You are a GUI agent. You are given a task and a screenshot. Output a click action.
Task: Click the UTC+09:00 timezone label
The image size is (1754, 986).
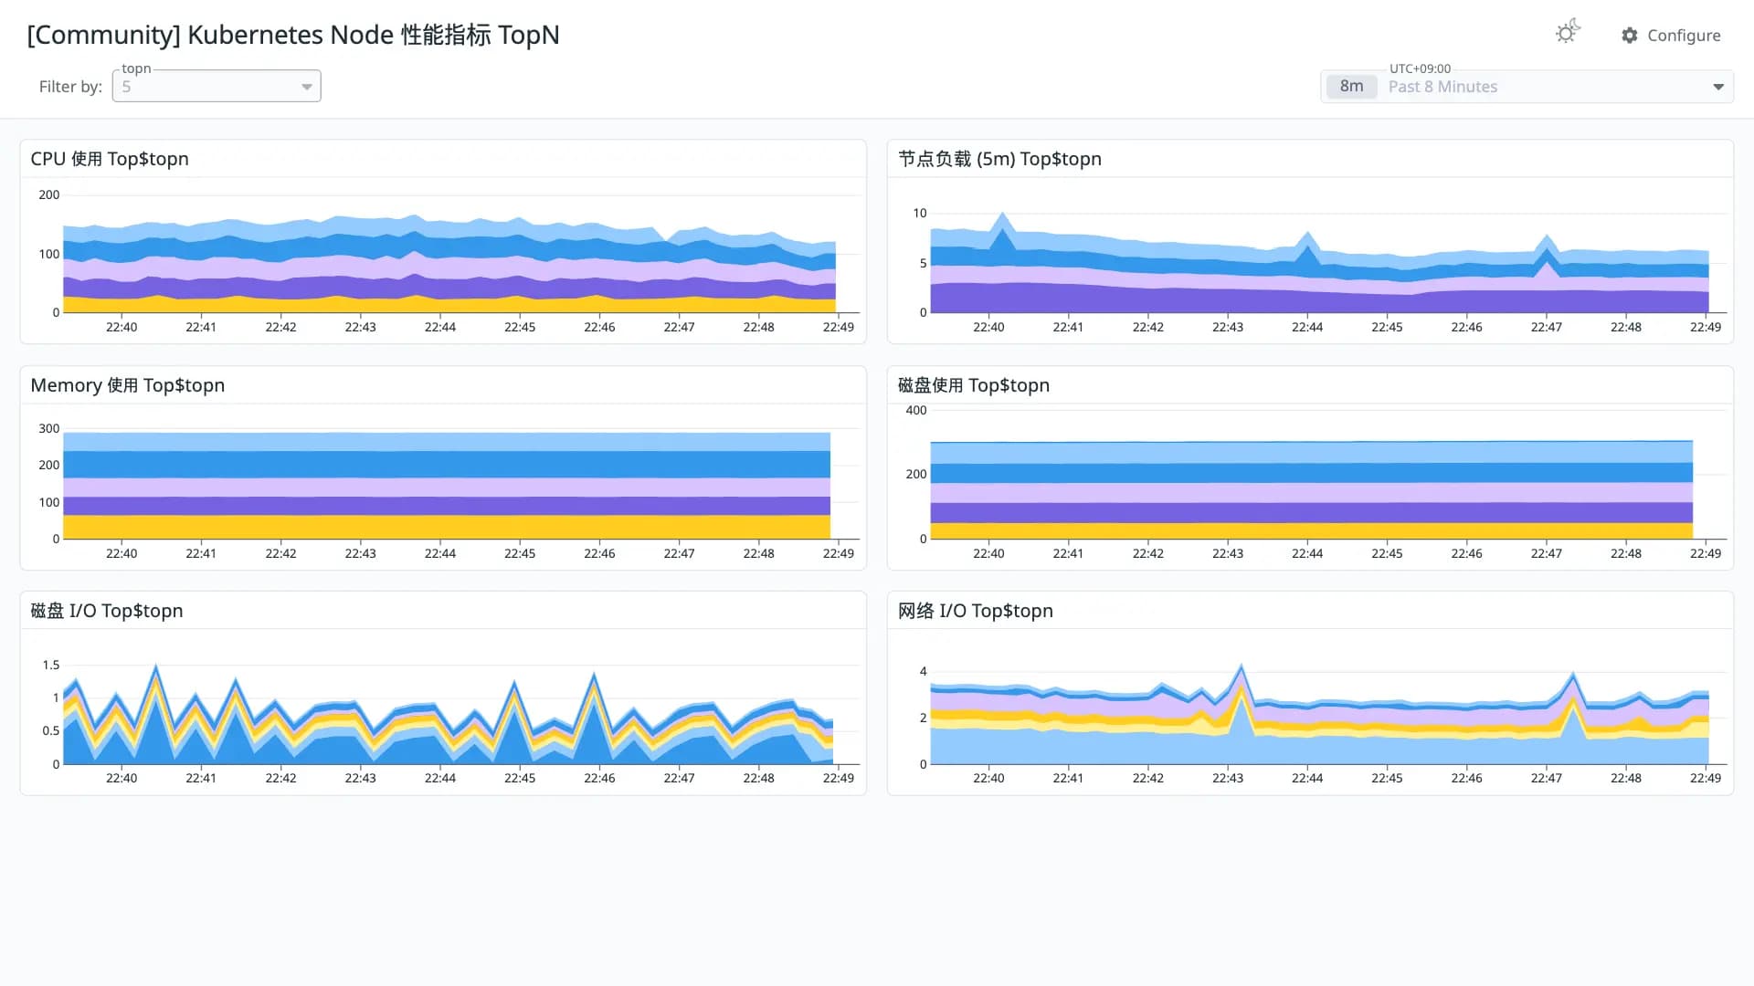click(x=1420, y=68)
